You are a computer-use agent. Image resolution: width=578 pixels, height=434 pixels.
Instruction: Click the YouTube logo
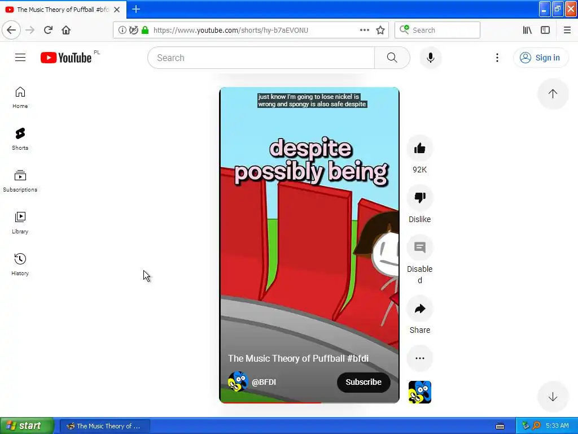point(67,58)
